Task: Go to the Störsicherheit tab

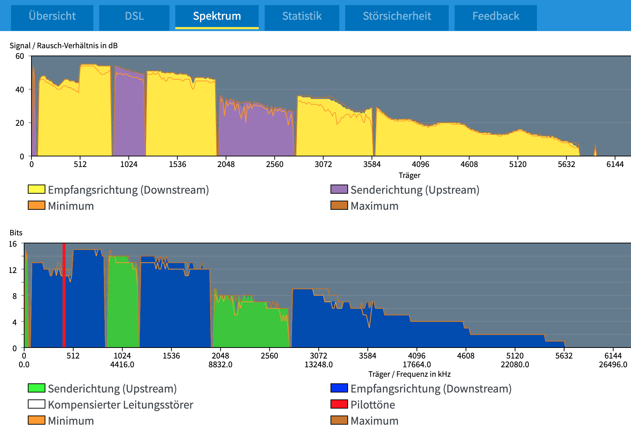Action: (397, 16)
